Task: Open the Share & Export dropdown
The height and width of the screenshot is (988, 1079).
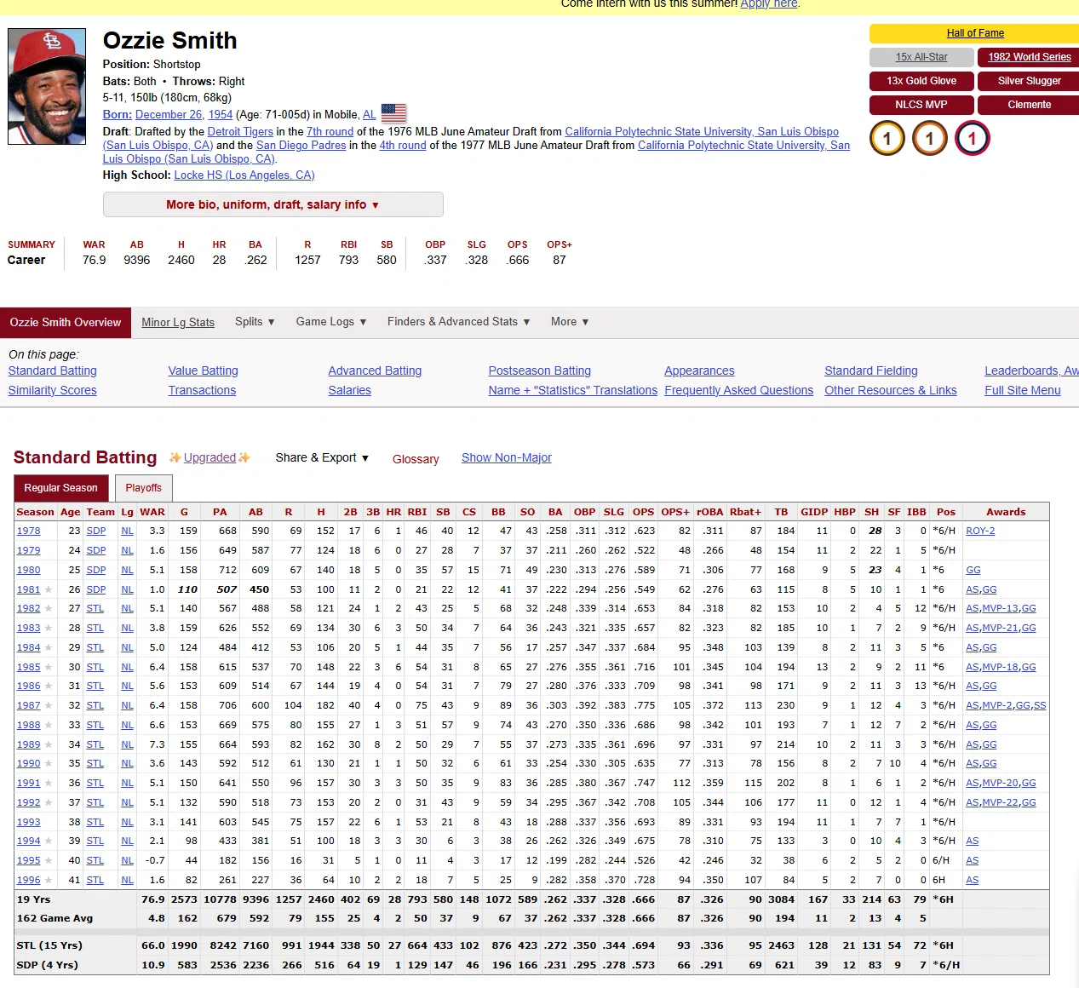Action: 322,457
